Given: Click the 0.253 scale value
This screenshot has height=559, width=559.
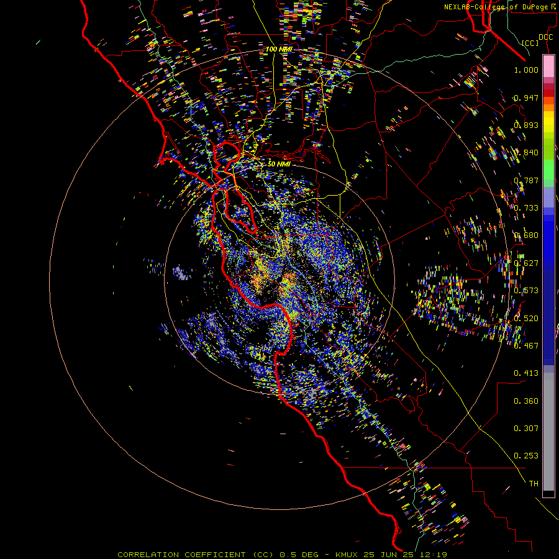Looking at the screenshot, I should (526, 456).
